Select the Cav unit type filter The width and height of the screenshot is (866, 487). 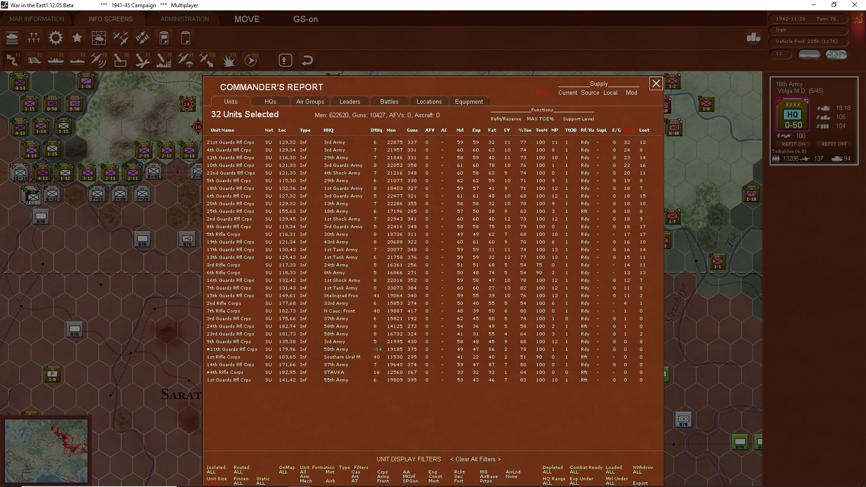[x=356, y=472]
